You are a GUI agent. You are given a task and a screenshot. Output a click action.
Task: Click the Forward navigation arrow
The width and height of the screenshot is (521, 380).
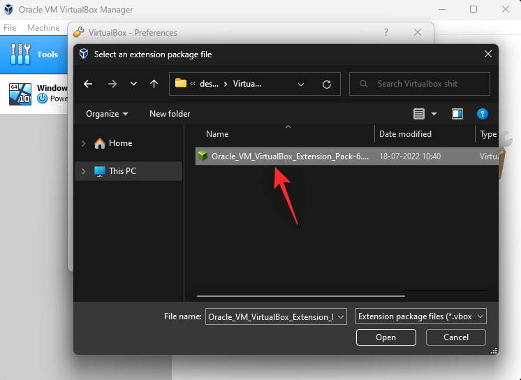[112, 84]
